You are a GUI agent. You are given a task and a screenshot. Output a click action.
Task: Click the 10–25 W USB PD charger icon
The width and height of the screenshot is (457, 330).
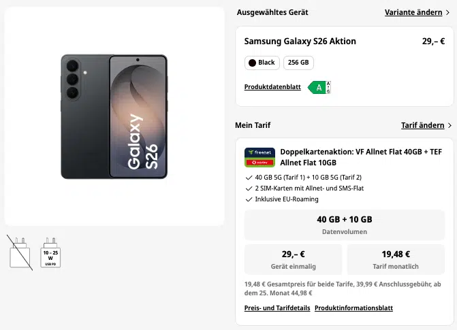click(50, 253)
